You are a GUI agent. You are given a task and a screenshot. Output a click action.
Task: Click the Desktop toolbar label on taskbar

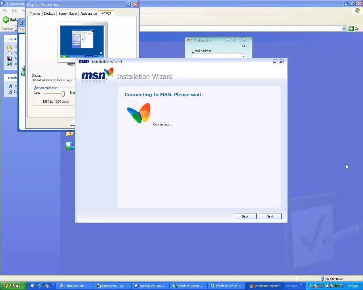tap(292, 286)
